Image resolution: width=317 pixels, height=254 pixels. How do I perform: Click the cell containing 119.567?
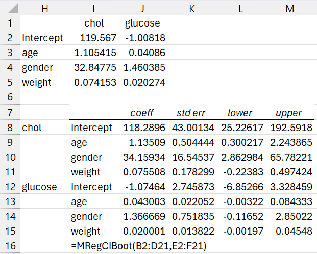[x=94, y=38]
